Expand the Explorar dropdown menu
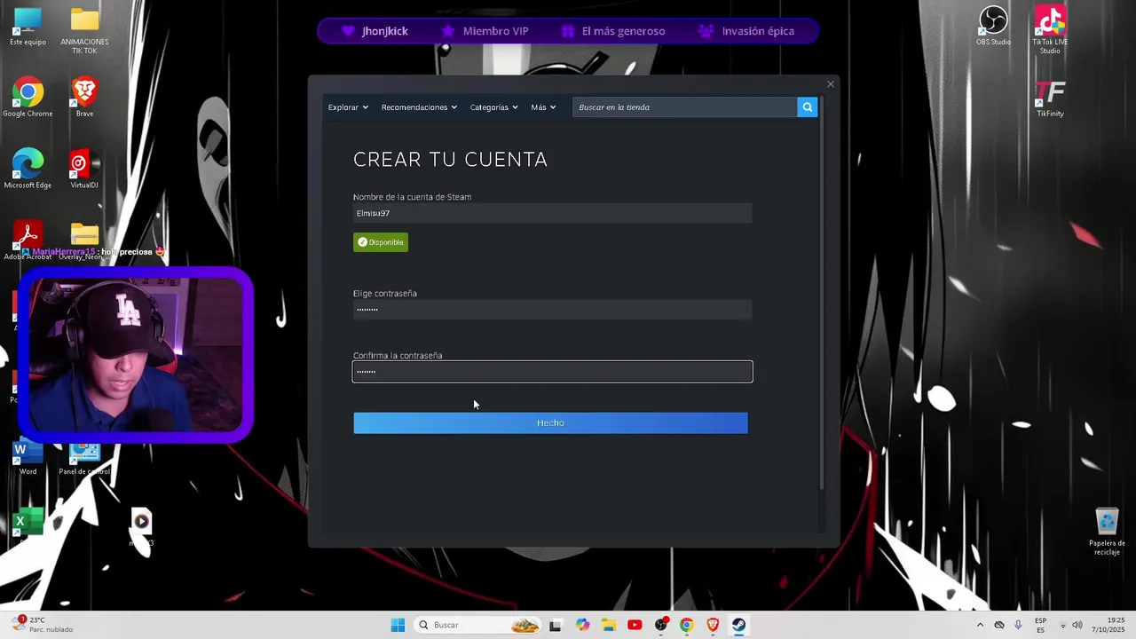 click(348, 107)
